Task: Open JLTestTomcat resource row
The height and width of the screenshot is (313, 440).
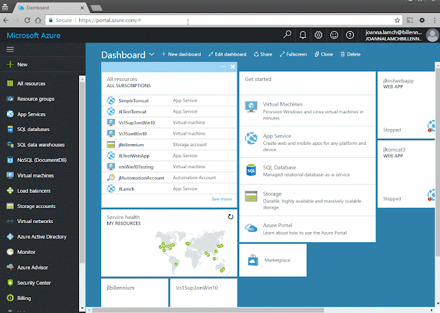Action: pyautogui.click(x=169, y=111)
